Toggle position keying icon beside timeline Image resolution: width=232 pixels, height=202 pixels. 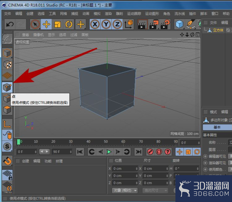pyautogui.click(x=179, y=152)
